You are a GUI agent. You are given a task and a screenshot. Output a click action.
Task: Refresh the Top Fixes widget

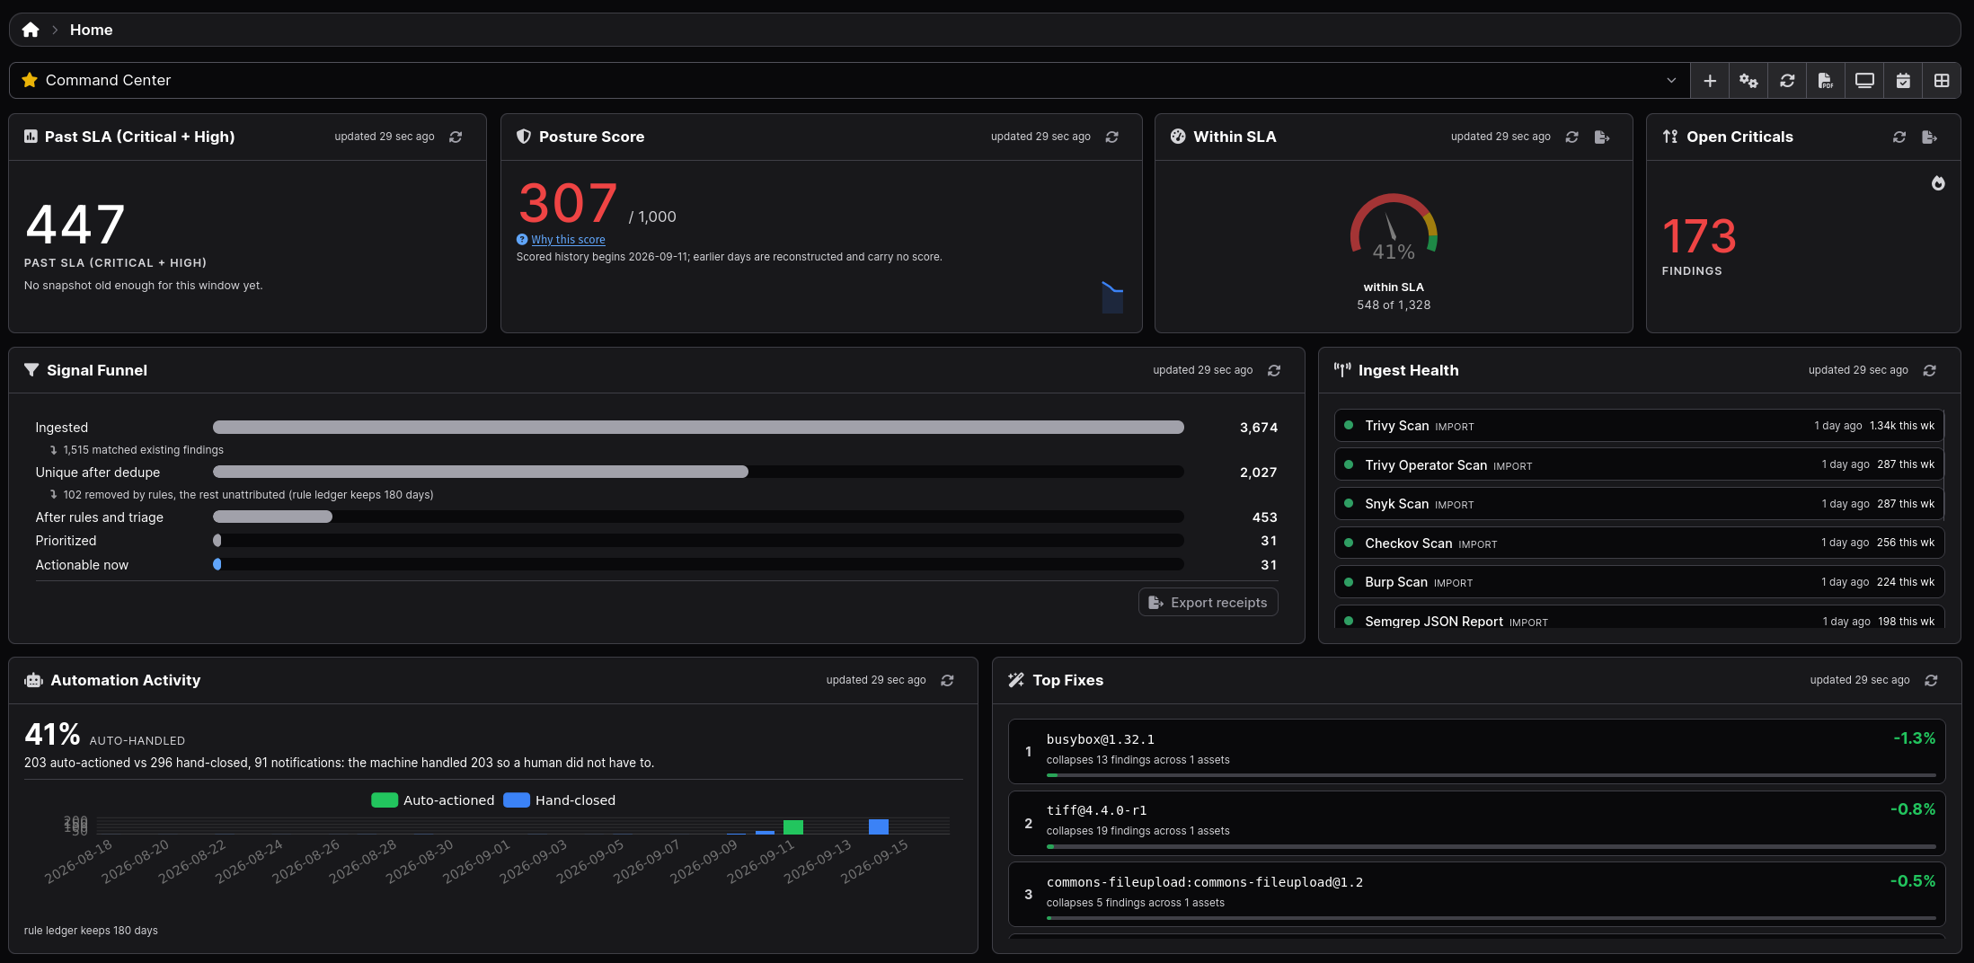[1931, 680]
